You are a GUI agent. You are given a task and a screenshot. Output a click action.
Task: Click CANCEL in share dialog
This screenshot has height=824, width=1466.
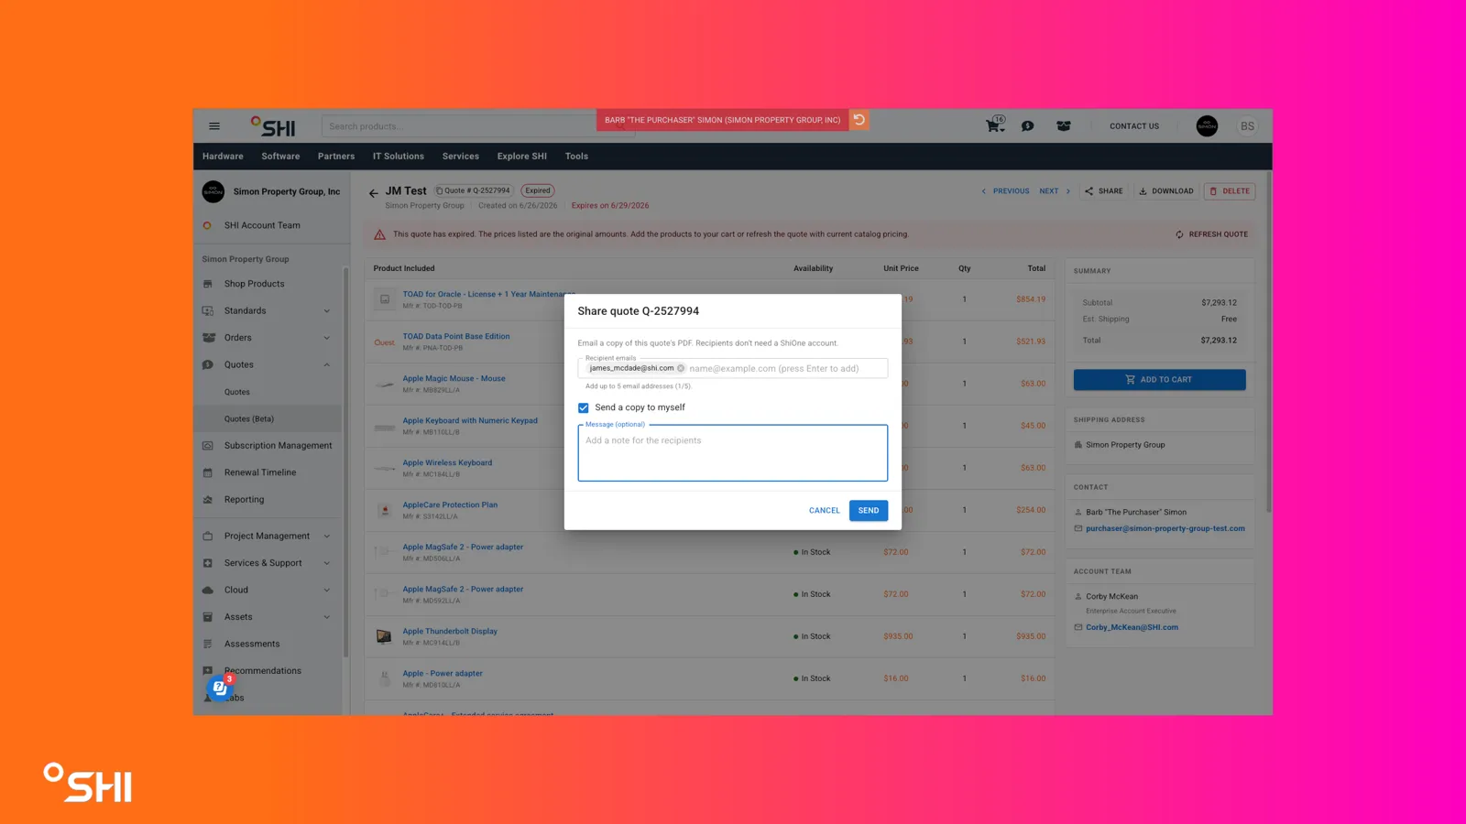(x=825, y=510)
